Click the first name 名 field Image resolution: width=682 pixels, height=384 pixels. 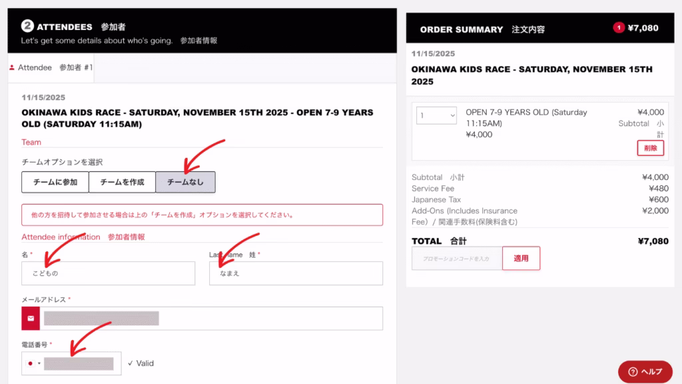pyautogui.click(x=109, y=273)
